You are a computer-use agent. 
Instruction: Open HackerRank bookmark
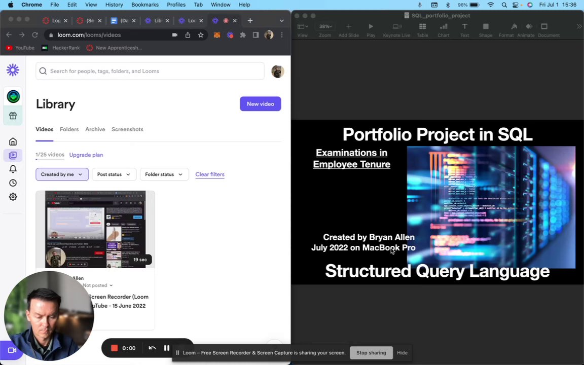tap(61, 48)
